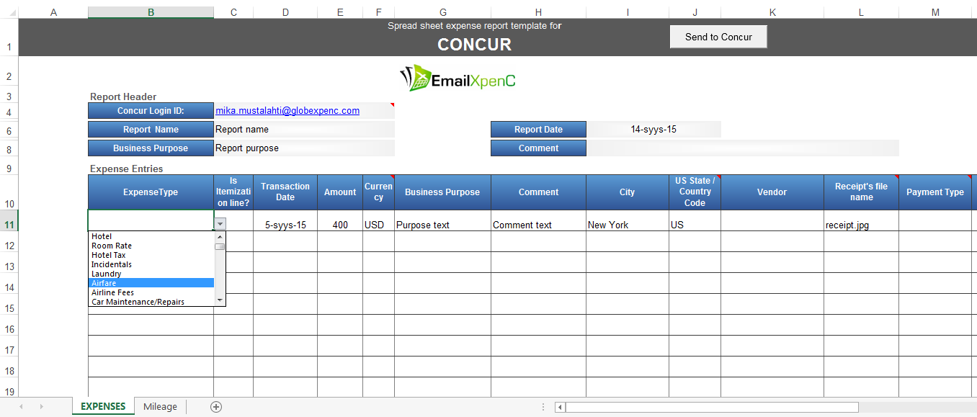Click the EmailXpenC logo
977x417 pixels.
pyautogui.click(x=458, y=78)
